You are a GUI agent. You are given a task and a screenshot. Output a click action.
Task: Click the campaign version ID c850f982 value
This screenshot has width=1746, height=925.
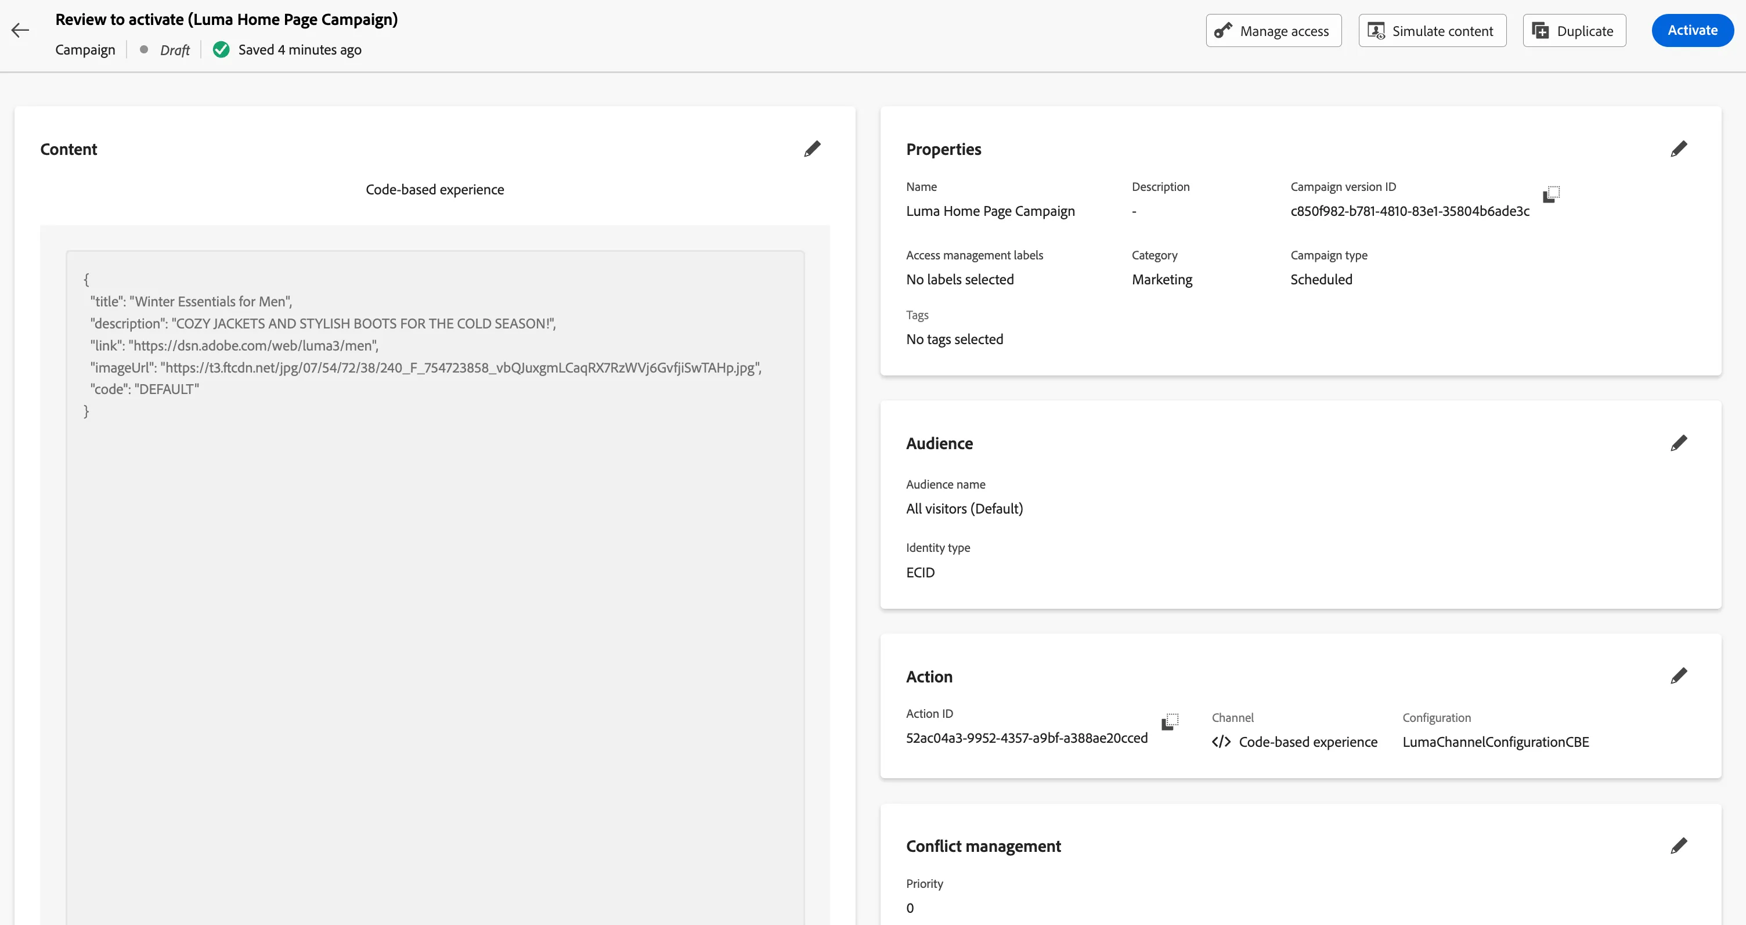[x=1410, y=211]
